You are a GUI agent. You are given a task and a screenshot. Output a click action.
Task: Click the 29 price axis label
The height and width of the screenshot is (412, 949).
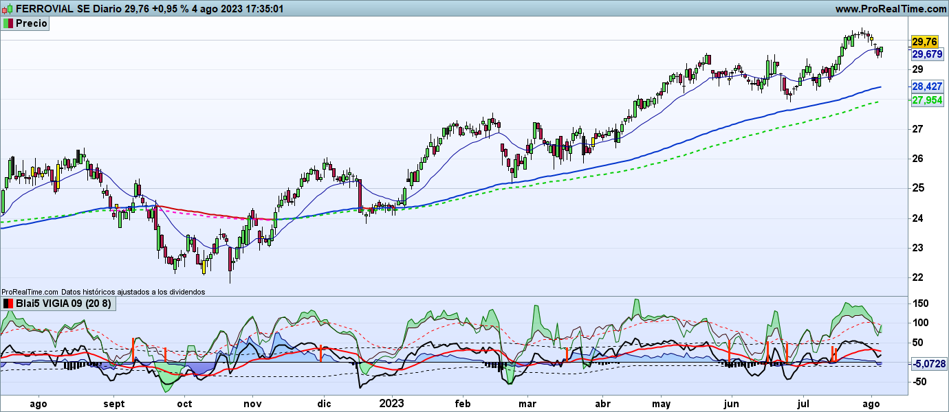917,69
